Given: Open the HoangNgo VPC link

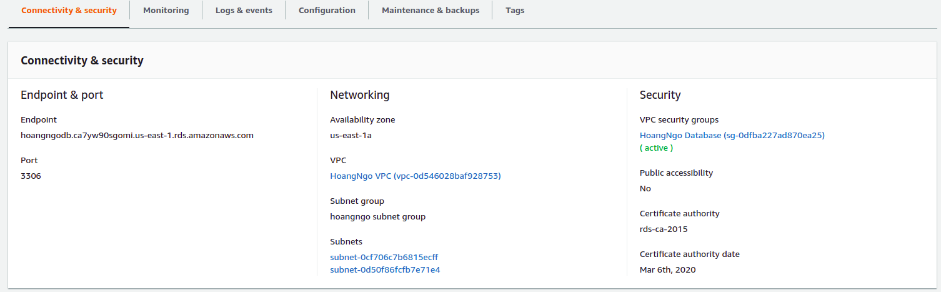Looking at the screenshot, I should tap(415, 176).
